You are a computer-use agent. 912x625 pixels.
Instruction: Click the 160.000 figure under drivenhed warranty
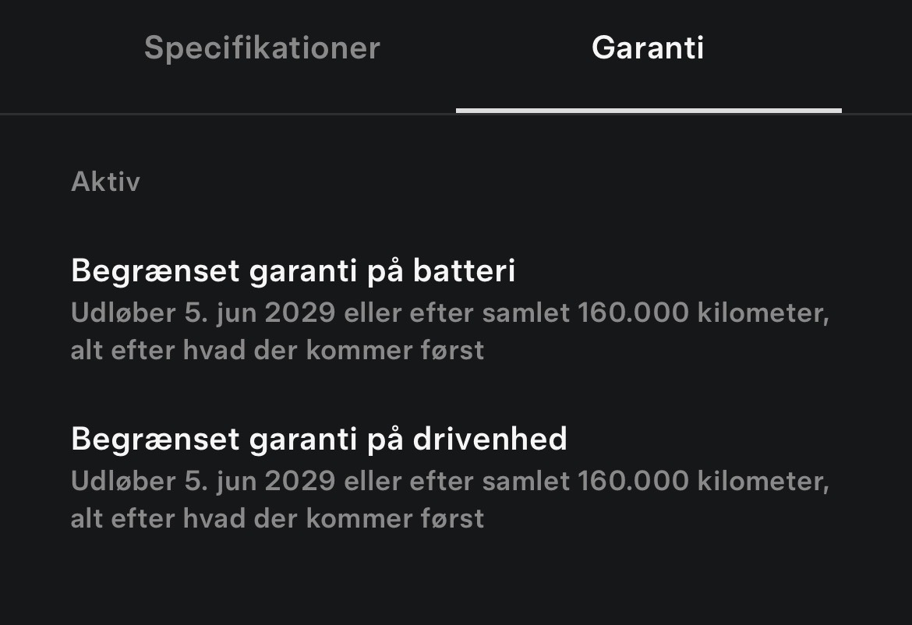[633, 482]
